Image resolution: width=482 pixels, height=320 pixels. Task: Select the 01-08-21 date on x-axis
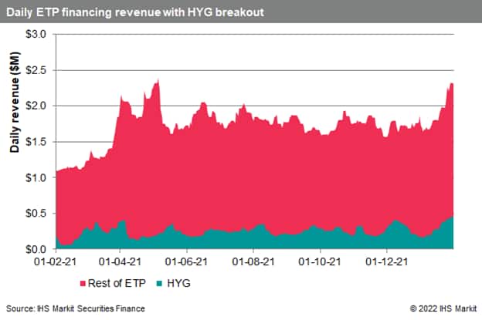click(x=254, y=261)
